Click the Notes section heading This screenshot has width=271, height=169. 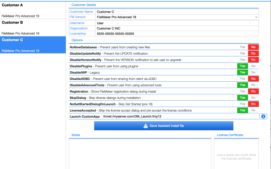point(76,135)
